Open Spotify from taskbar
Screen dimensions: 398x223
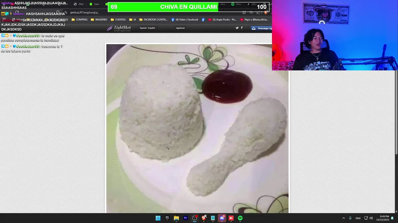point(240,218)
